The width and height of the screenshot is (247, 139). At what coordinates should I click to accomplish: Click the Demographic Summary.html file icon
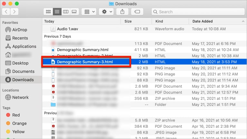click(x=53, y=50)
